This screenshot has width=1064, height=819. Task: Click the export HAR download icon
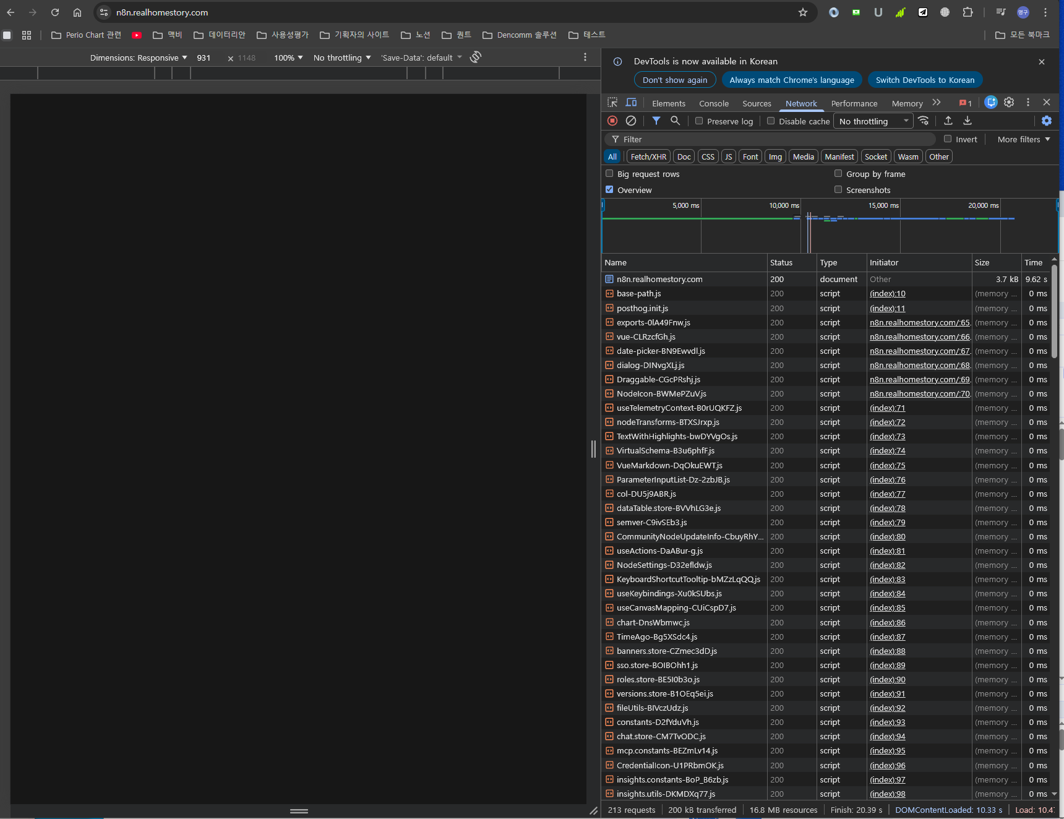[x=967, y=121]
